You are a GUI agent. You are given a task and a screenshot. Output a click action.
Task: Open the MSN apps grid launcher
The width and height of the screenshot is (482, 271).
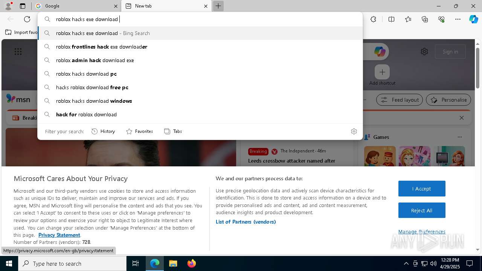pos(18,52)
